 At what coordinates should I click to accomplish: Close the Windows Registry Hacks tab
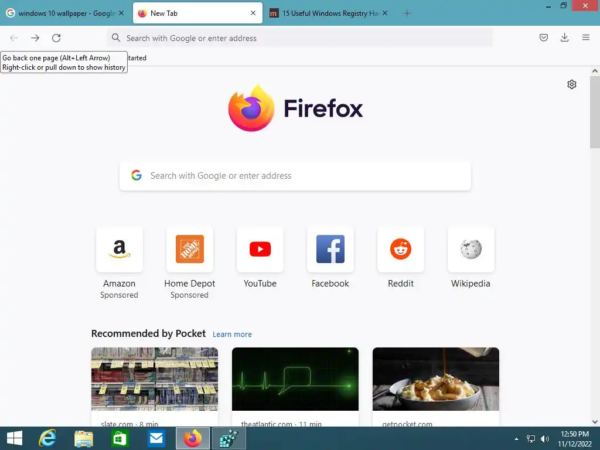click(x=385, y=13)
